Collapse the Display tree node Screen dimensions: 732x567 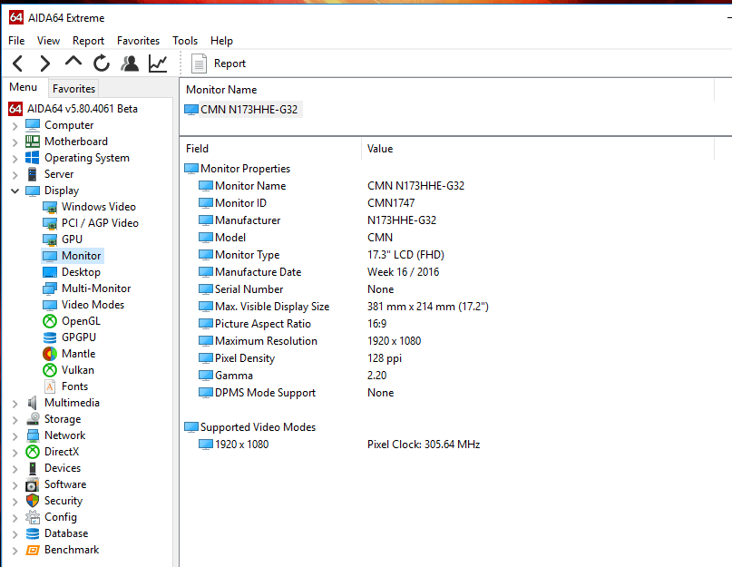click(15, 191)
